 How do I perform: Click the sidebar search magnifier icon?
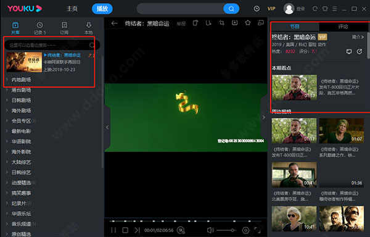[92, 45]
